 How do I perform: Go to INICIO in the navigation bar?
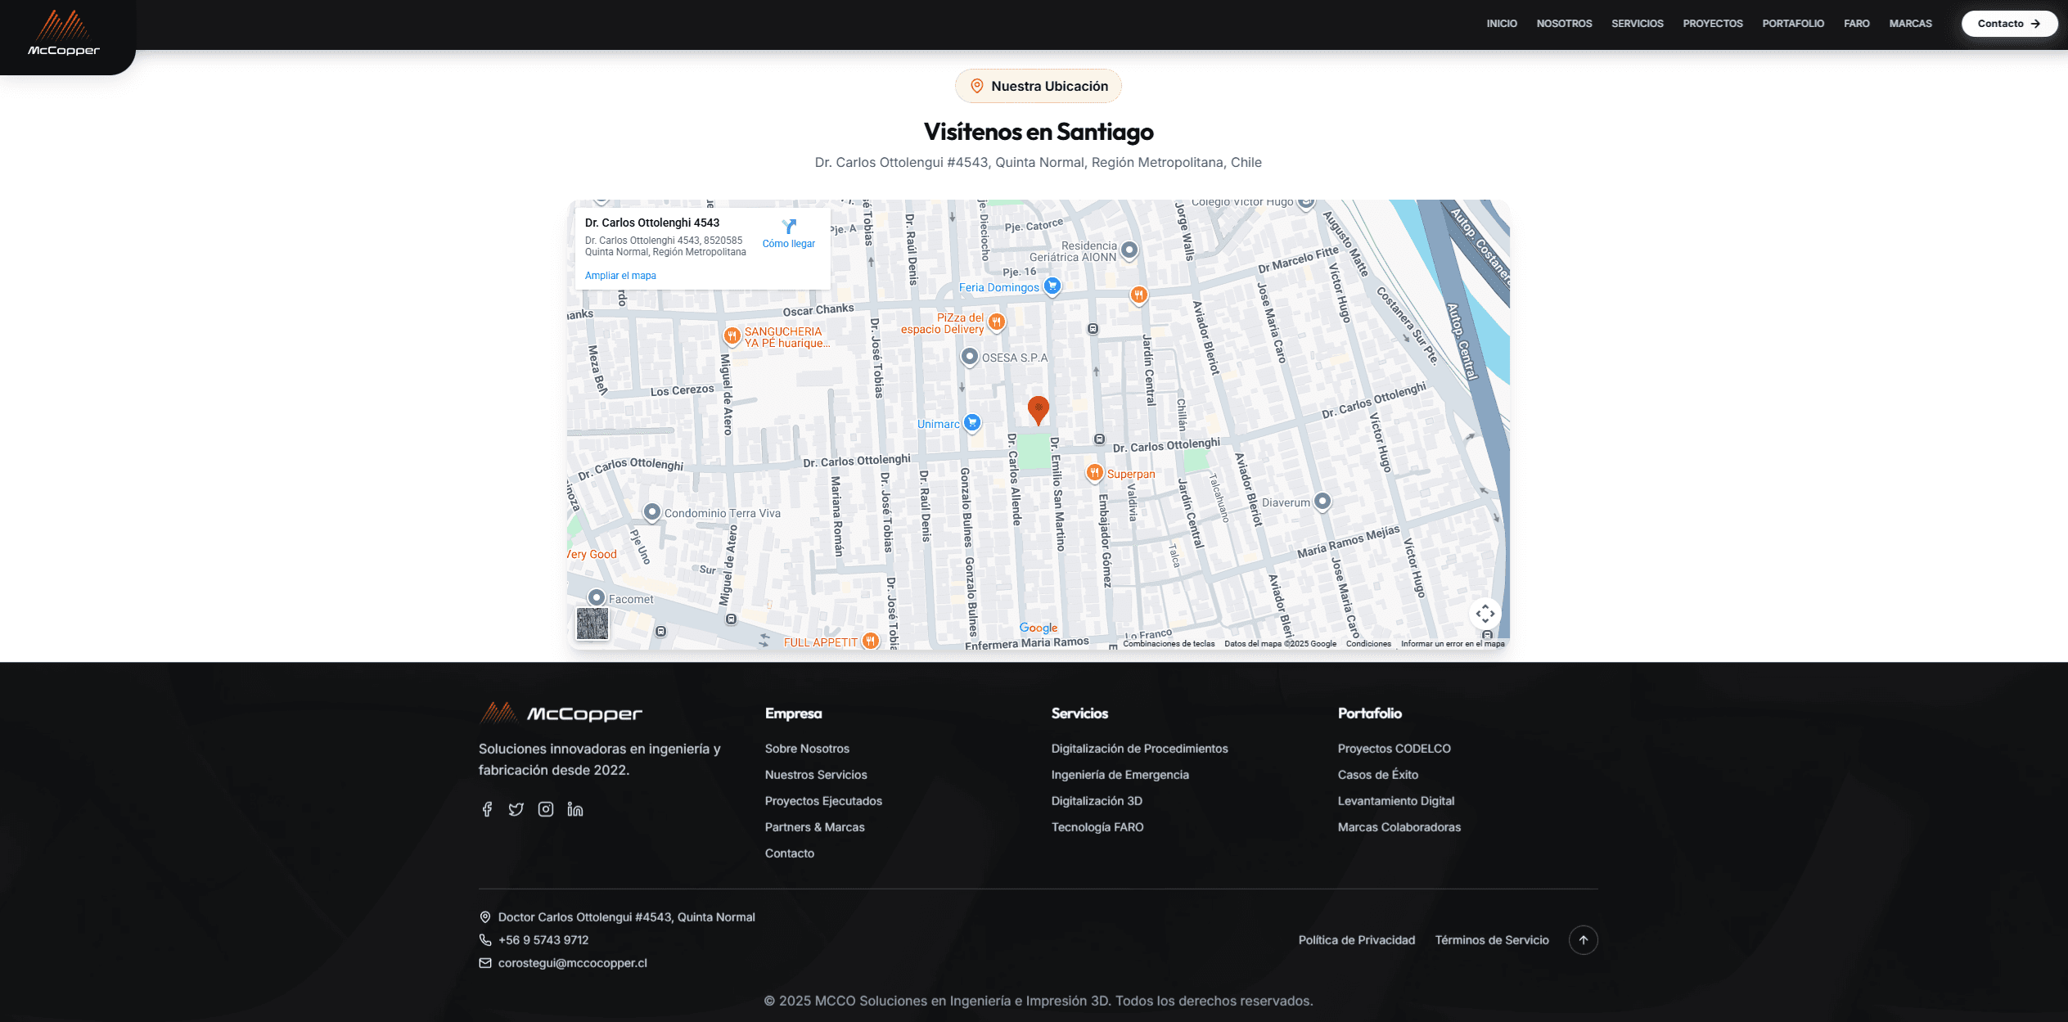pyautogui.click(x=1502, y=24)
